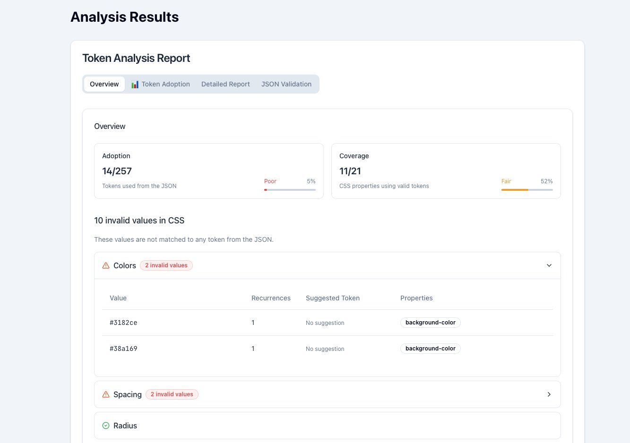The width and height of the screenshot is (630, 443).
Task: Click the background-color tag for #3182ce
Action: (x=430, y=323)
